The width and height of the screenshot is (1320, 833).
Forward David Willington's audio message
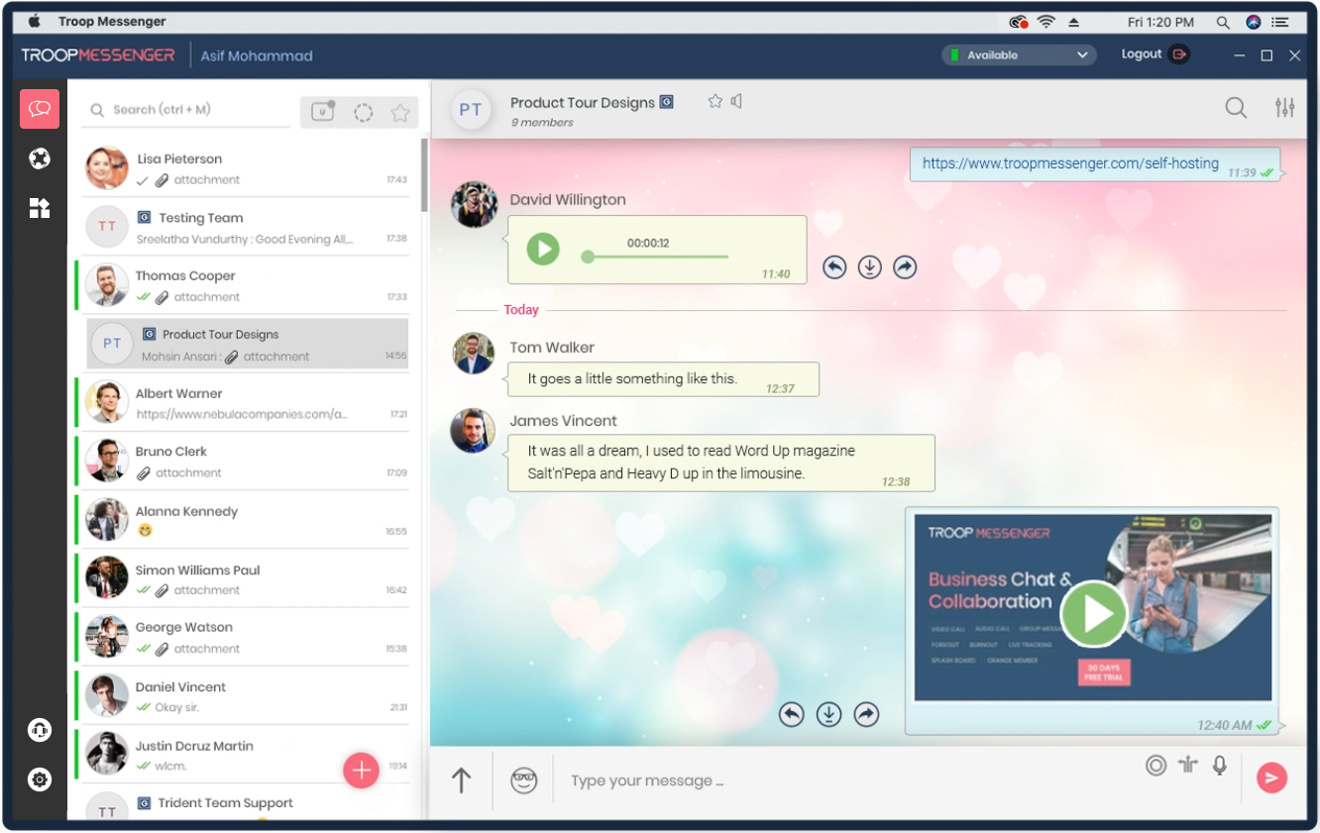point(905,267)
